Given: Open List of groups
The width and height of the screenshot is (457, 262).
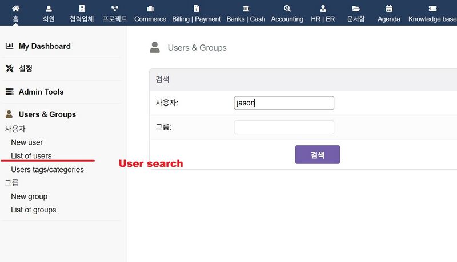Looking at the screenshot, I should [x=34, y=210].
